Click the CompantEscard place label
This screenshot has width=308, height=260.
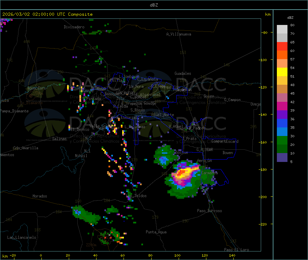(x=225, y=141)
